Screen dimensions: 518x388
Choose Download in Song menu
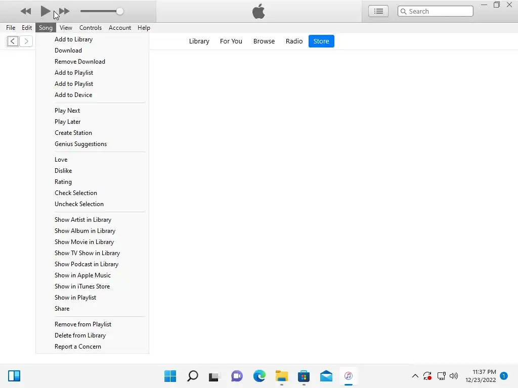point(92,51)
